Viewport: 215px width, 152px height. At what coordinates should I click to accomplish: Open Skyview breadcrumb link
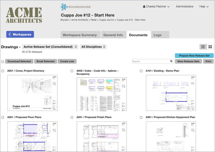click(64, 20)
